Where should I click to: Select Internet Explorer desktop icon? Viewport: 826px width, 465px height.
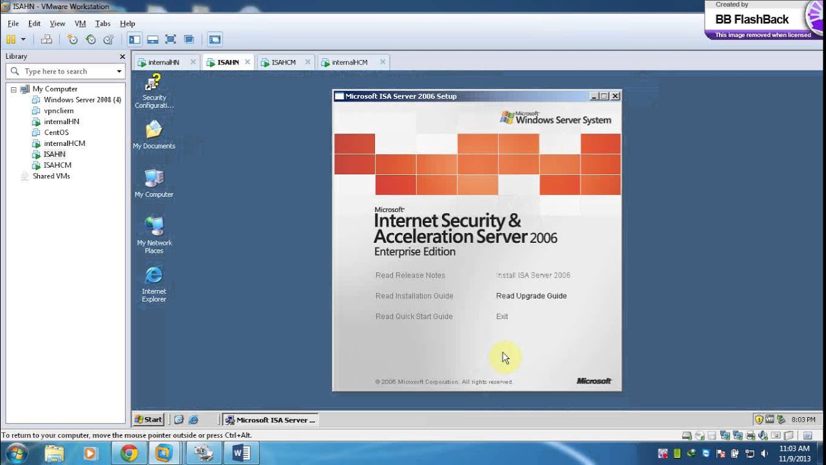(154, 284)
